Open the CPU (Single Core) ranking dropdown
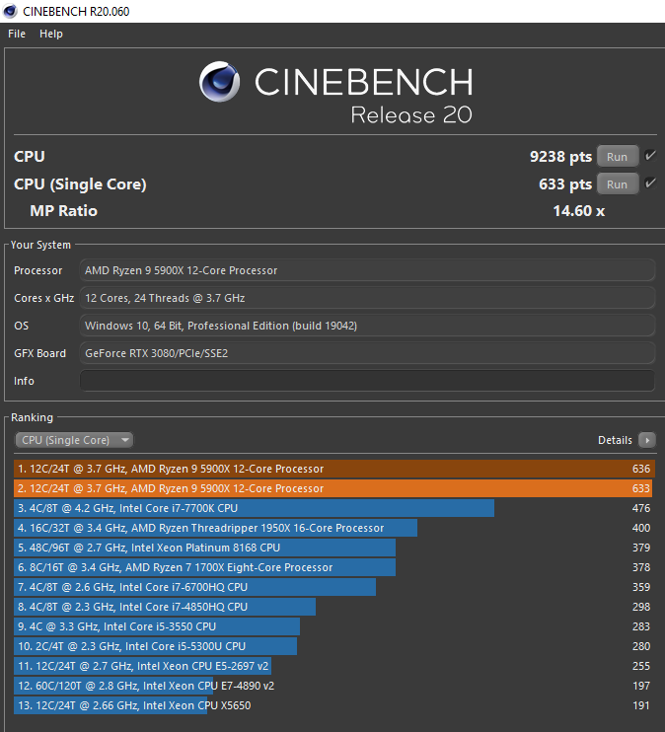665x732 pixels. click(74, 440)
